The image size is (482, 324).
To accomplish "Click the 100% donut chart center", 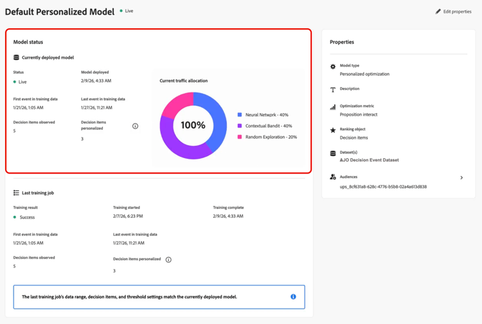I will [193, 125].
